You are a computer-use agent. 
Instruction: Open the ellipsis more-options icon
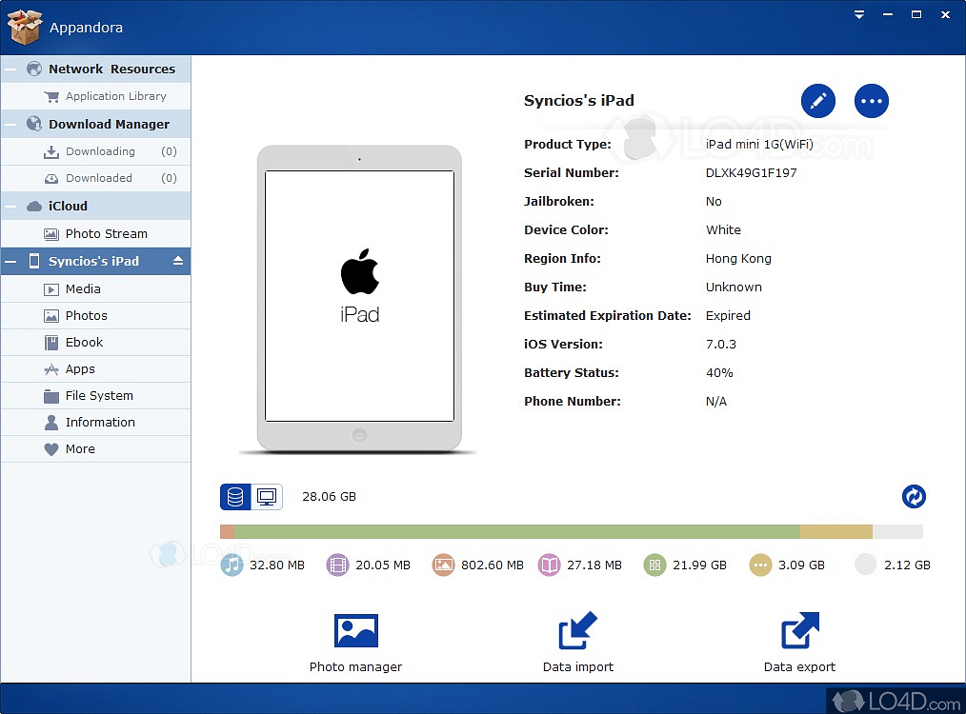(872, 100)
